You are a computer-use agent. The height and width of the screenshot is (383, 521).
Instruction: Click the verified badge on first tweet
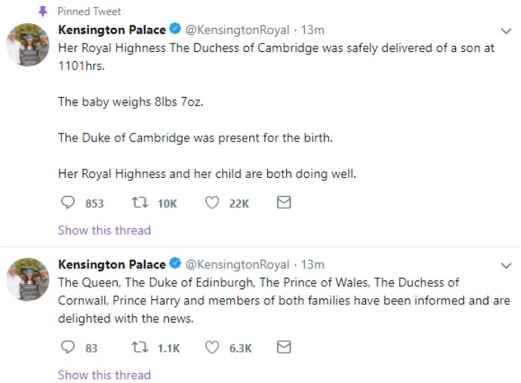coord(175,30)
